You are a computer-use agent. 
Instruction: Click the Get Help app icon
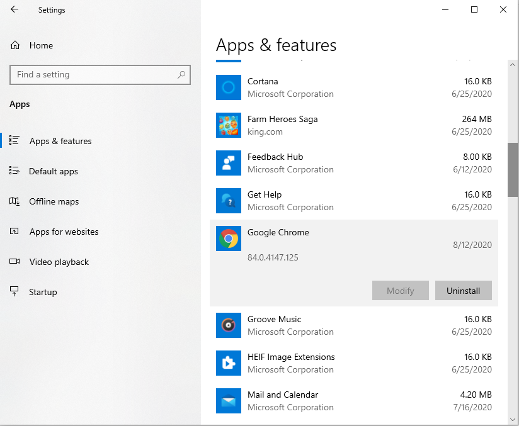coord(229,201)
